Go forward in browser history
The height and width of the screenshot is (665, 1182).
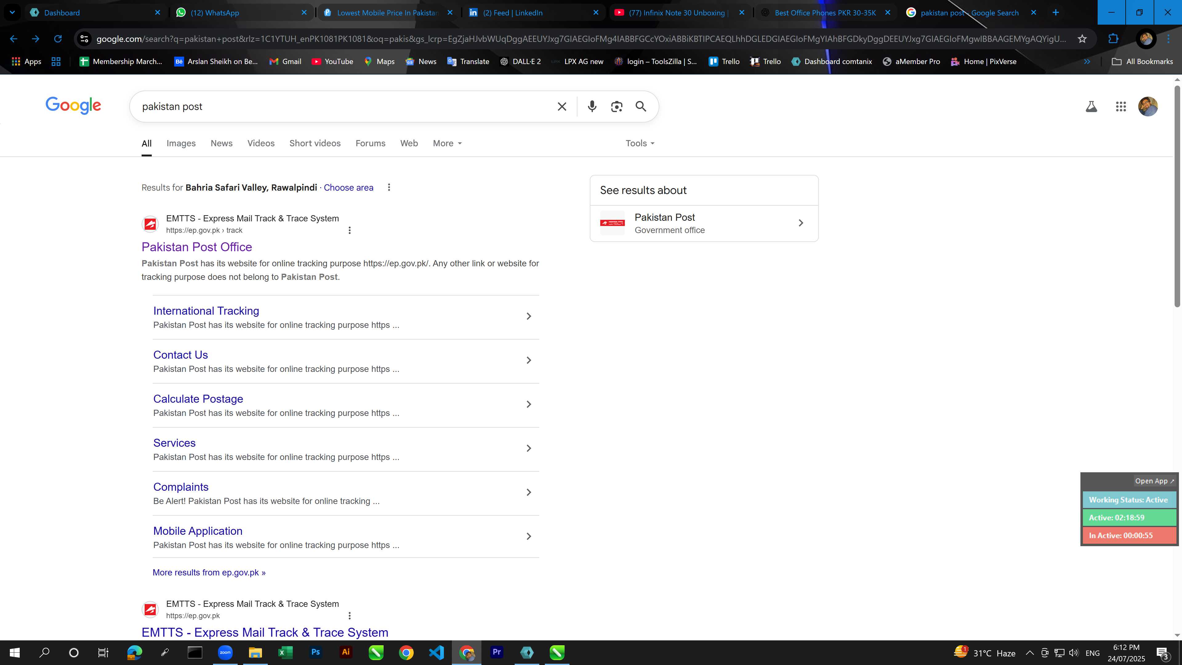click(36, 38)
